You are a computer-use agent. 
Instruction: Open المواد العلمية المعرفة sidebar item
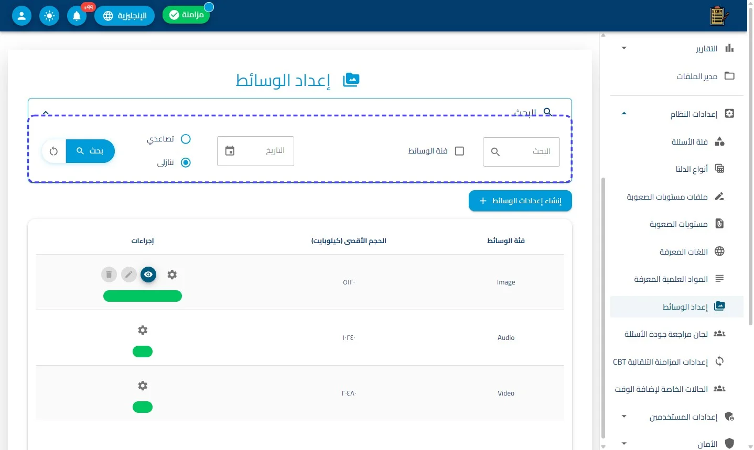677,279
